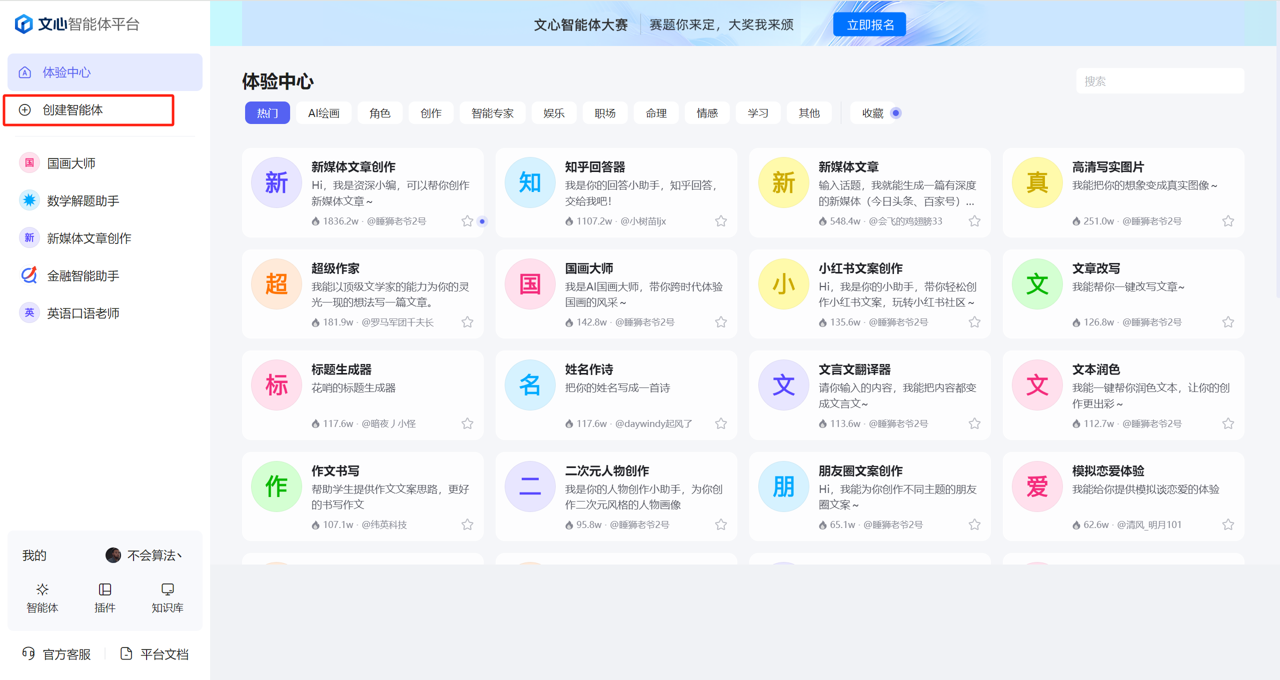The width and height of the screenshot is (1280, 680).
Task: Click 创建智能体 plus entry
Action: coord(73,110)
